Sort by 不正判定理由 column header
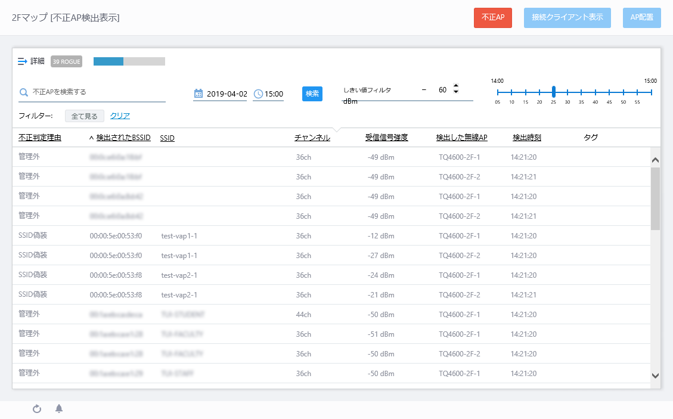Image resolution: width=673 pixels, height=419 pixels. click(x=40, y=138)
